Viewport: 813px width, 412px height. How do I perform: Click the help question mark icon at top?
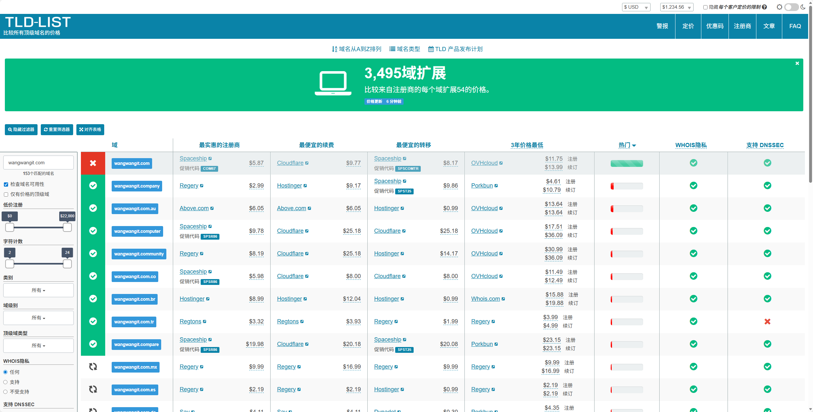pyautogui.click(x=764, y=7)
